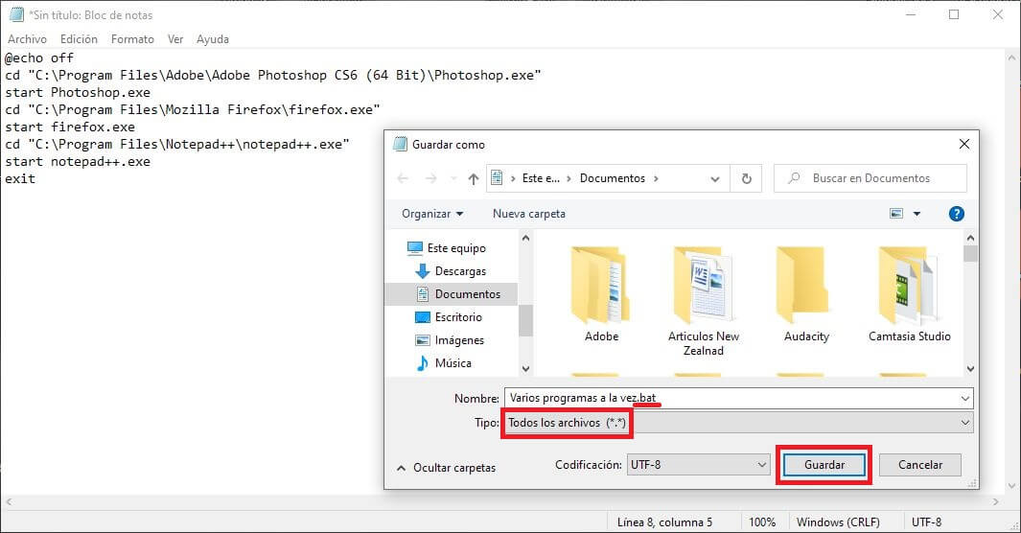Image resolution: width=1021 pixels, height=533 pixels.
Task: Close the Guardar como dialog
Action: click(x=964, y=144)
